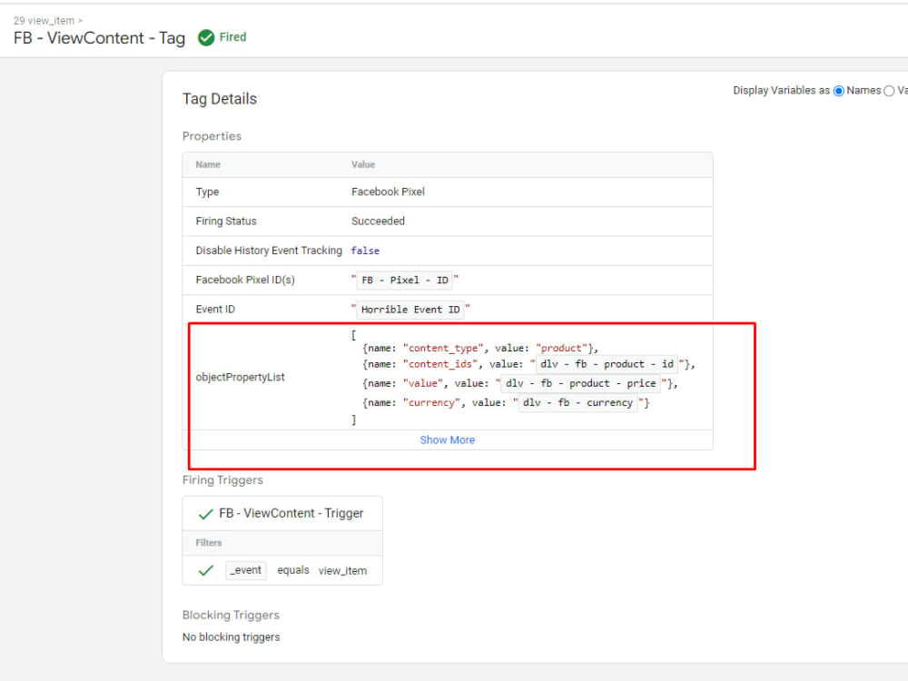Click the false value for Disable History Event Tracking
Screen dimensions: 908x681
[x=365, y=250]
